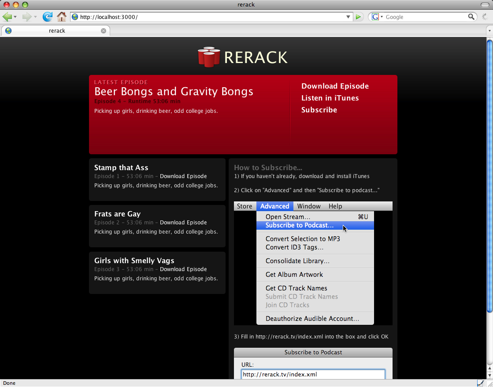Viewport: 493px width, 387px height.
Task: Click the Frats are Gay heading
Action: tap(117, 214)
